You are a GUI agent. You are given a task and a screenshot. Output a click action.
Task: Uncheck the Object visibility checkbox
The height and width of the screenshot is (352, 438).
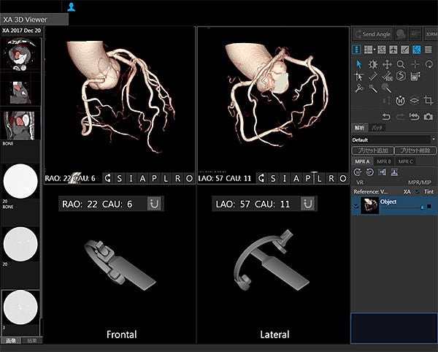coord(356,206)
